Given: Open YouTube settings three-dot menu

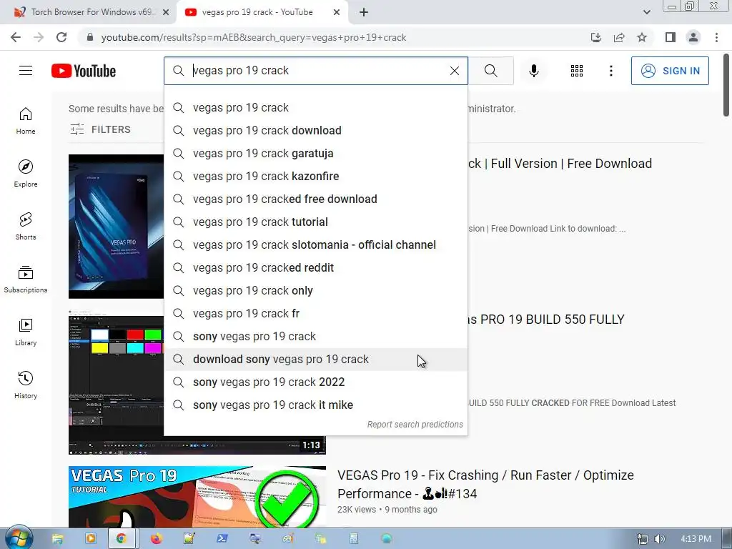Looking at the screenshot, I should (610, 71).
